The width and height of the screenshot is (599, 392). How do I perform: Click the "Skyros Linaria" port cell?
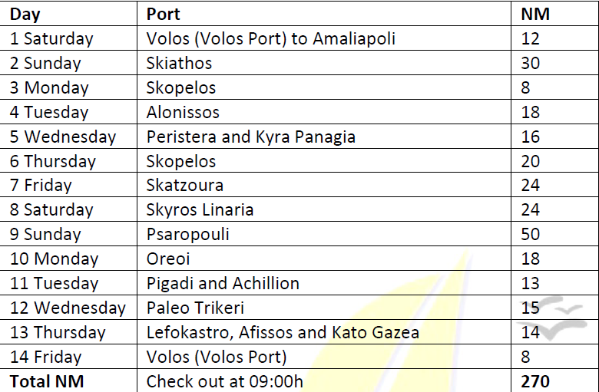[200, 210]
